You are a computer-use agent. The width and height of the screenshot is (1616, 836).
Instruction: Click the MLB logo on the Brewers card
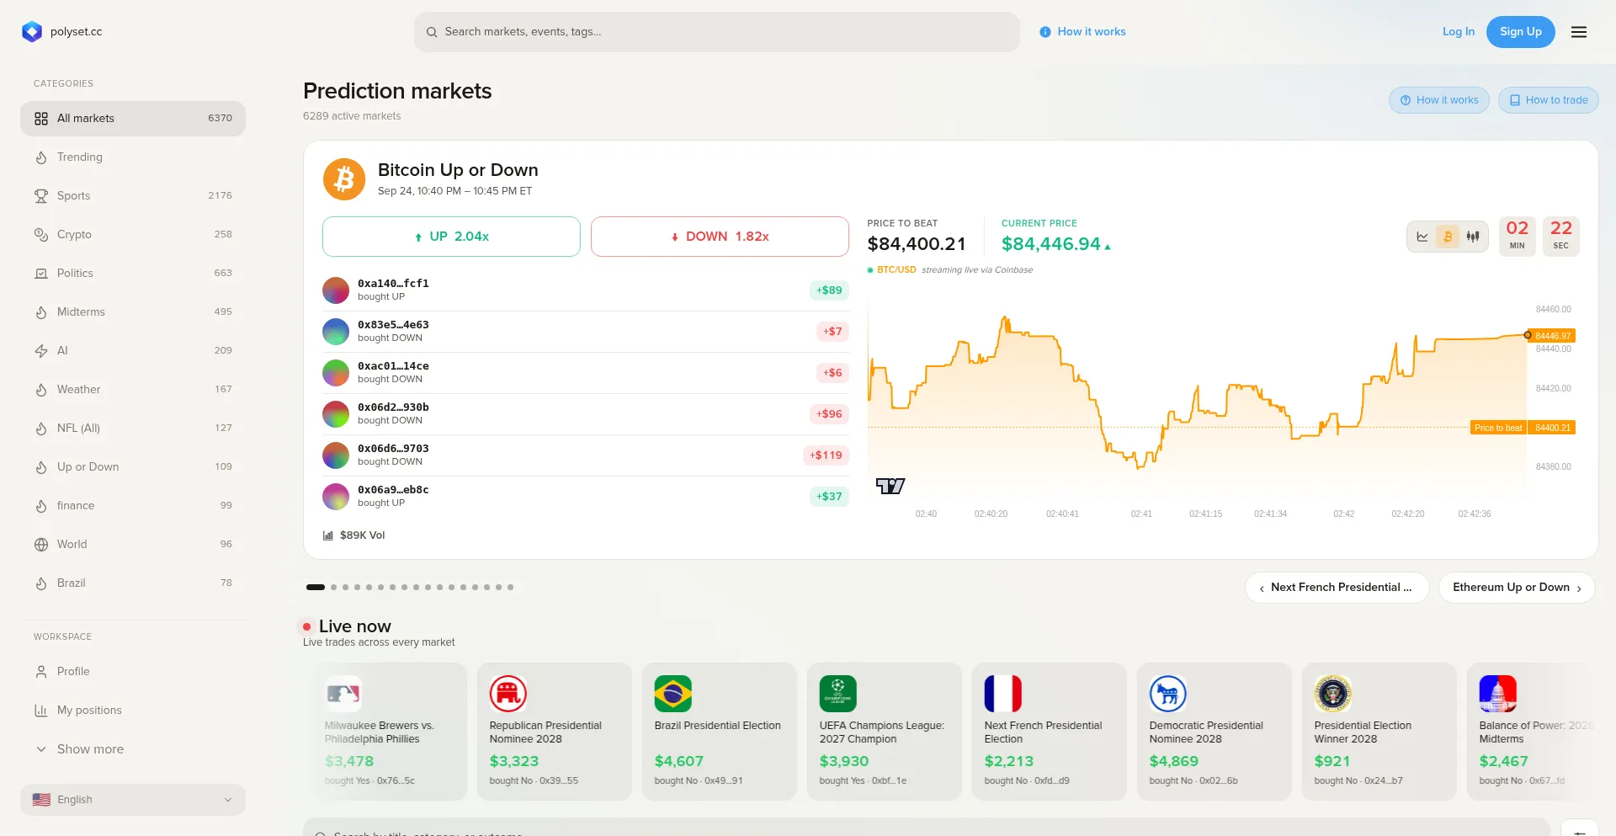343,694
